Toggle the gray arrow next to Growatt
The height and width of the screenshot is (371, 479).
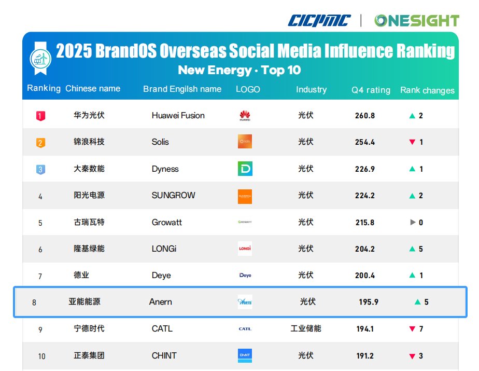coord(412,222)
